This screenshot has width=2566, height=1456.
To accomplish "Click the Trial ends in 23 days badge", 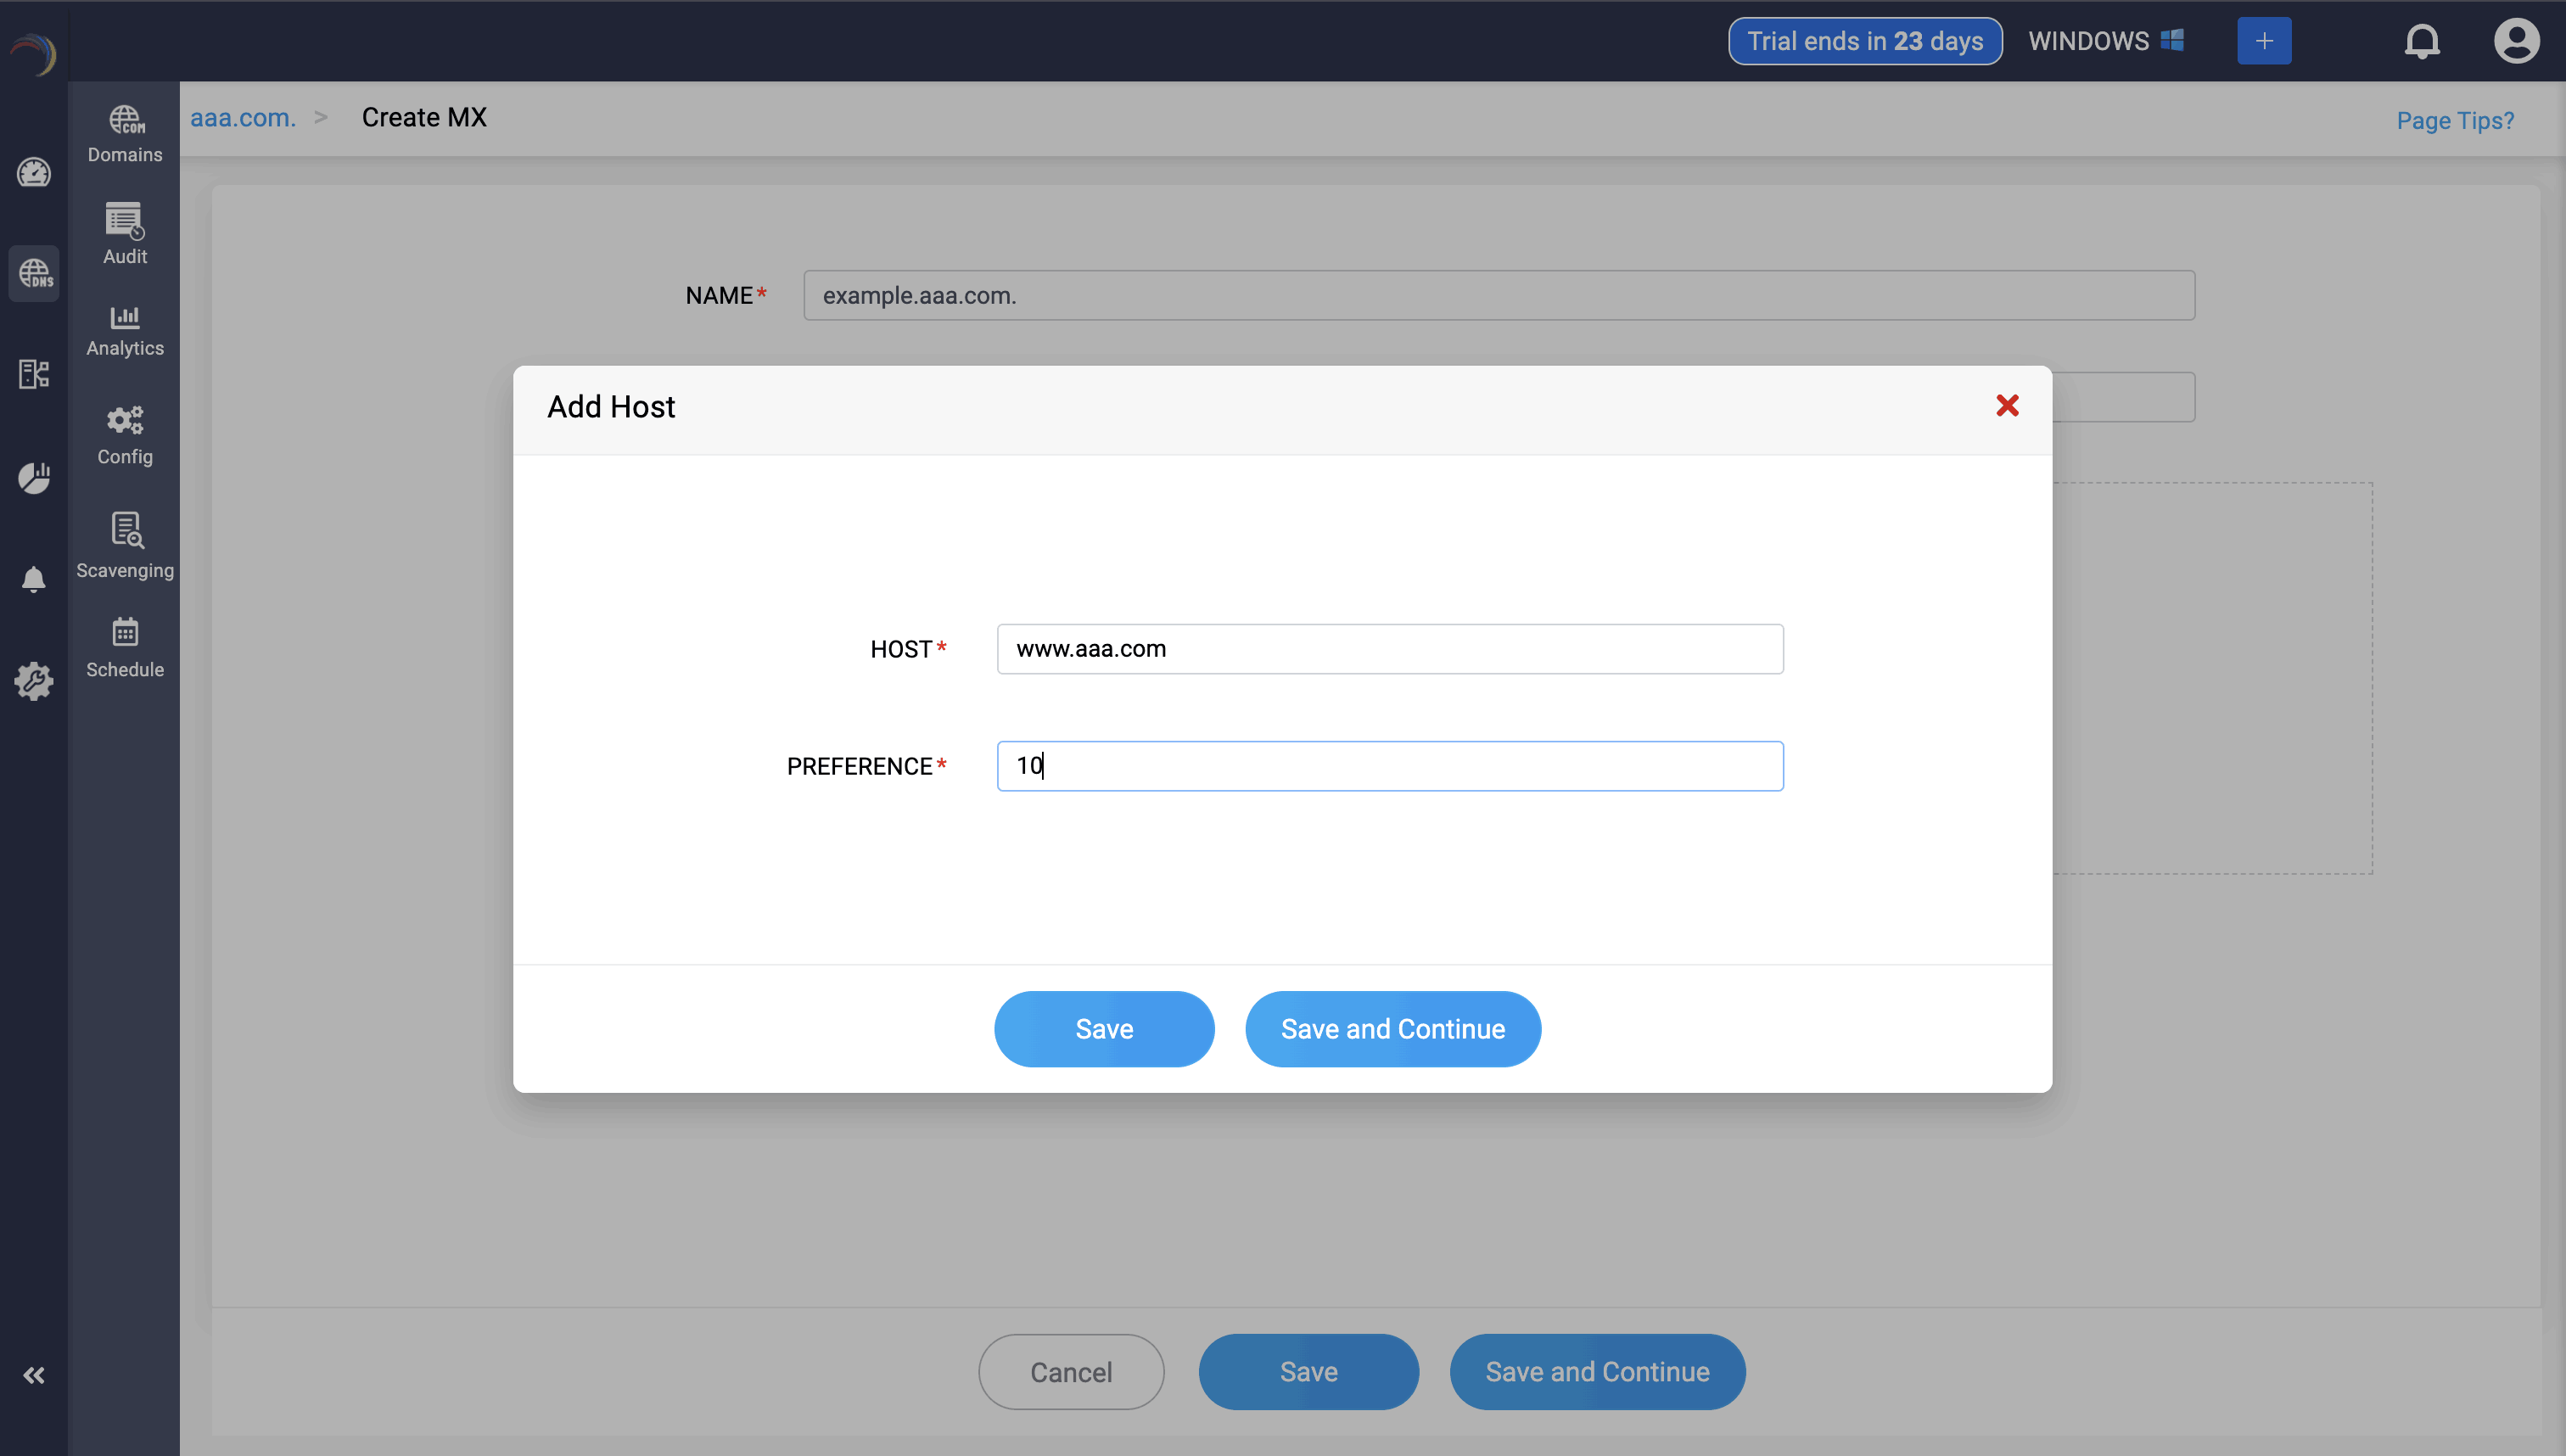I will pos(1864,41).
